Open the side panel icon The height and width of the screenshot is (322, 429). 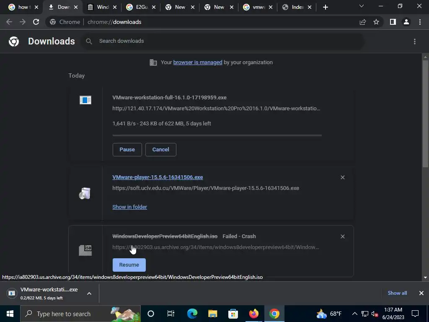click(393, 22)
